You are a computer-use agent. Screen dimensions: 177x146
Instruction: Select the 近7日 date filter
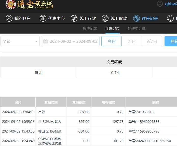152,41
